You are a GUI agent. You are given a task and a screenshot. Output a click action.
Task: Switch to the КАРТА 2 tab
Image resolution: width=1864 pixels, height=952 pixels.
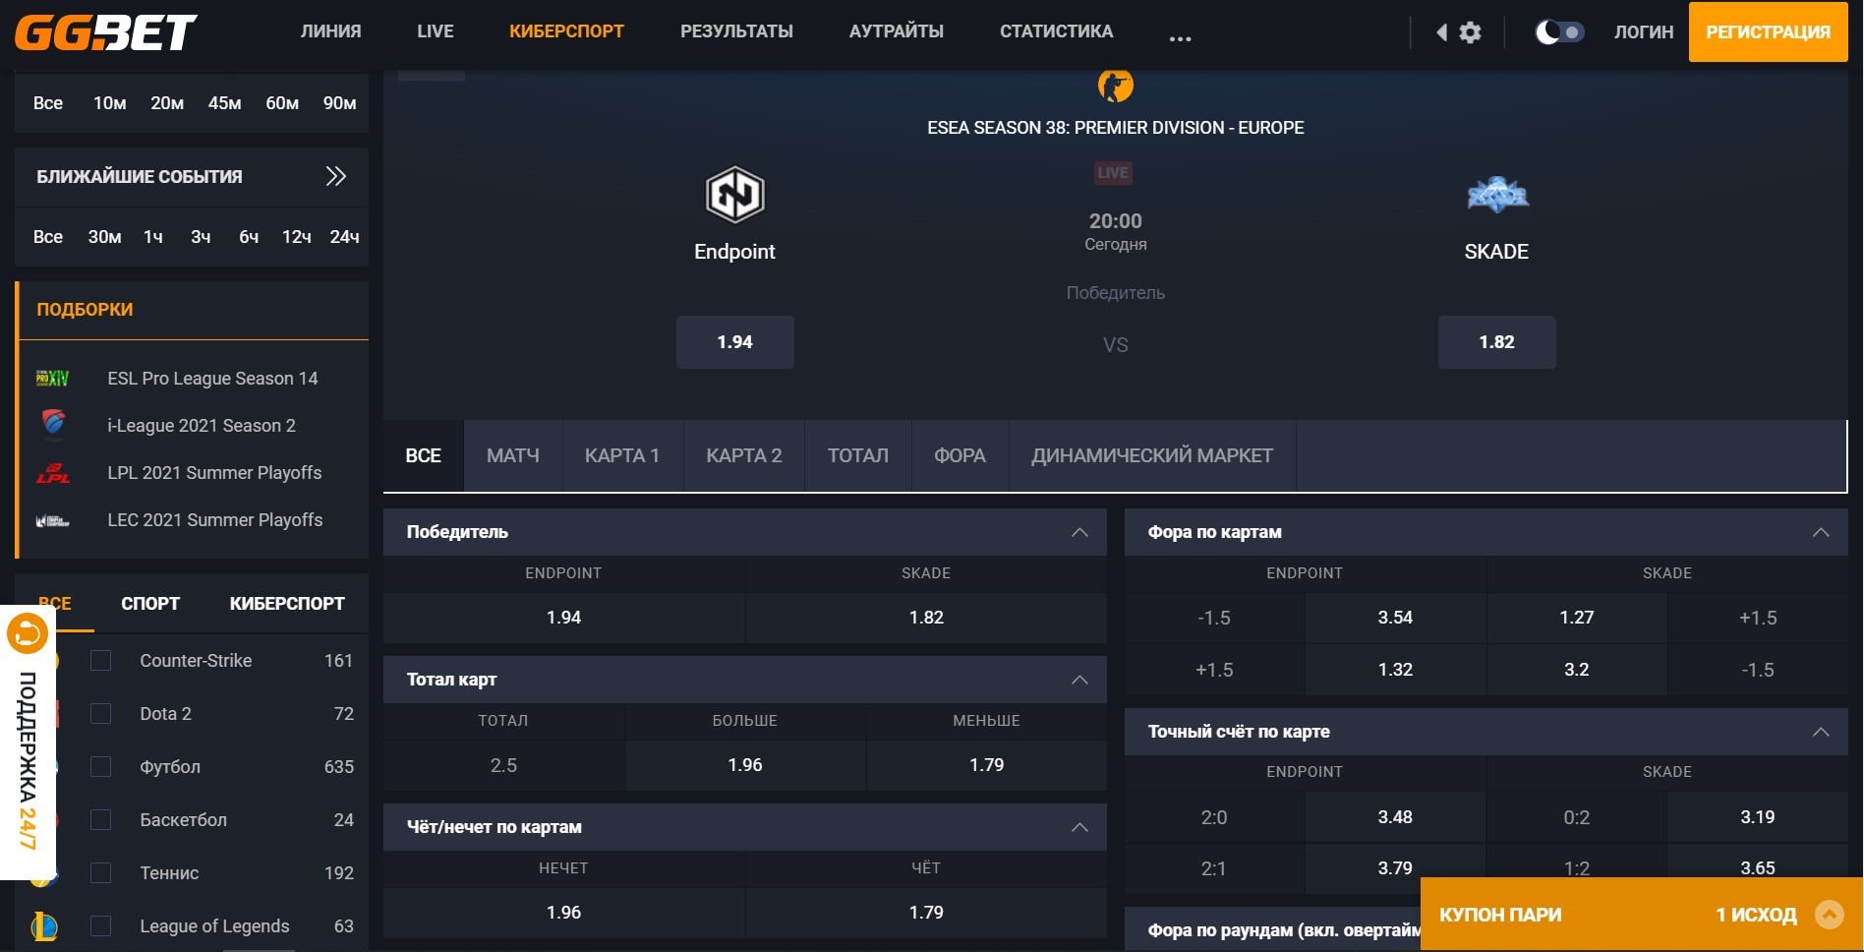coord(744,455)
